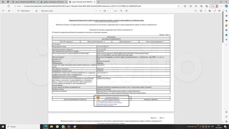Expand highlighter color options arrow
229x129 pixels.
(12, 11)
